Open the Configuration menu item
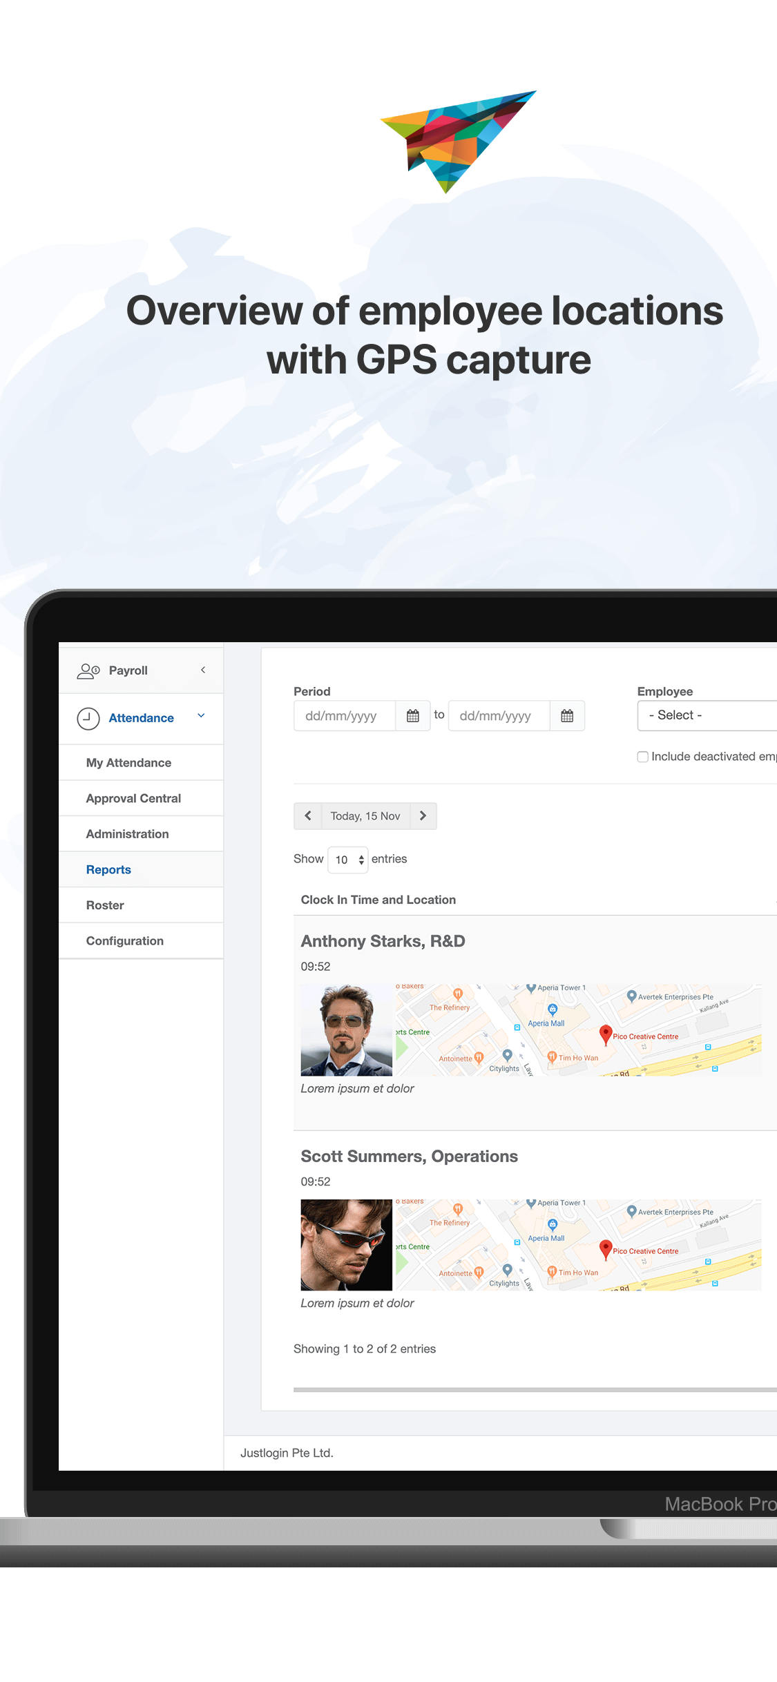Screen dimensions: 777x1682 click(x=141, y=941)
